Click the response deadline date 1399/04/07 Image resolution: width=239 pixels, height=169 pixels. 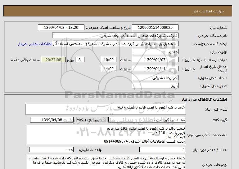tap(156, 60)
